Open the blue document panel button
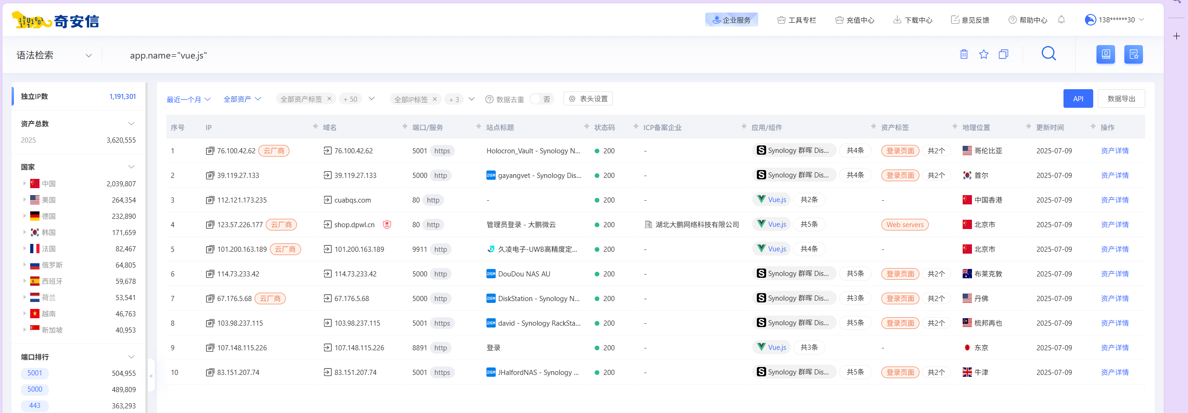 (1106, 54)
